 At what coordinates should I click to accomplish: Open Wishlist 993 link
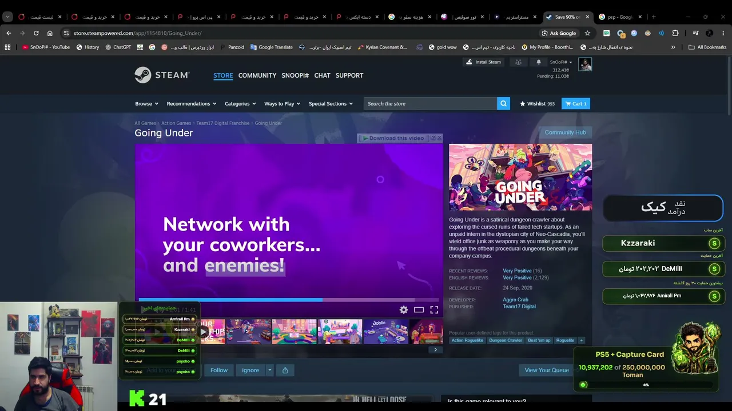click(537, 103)
